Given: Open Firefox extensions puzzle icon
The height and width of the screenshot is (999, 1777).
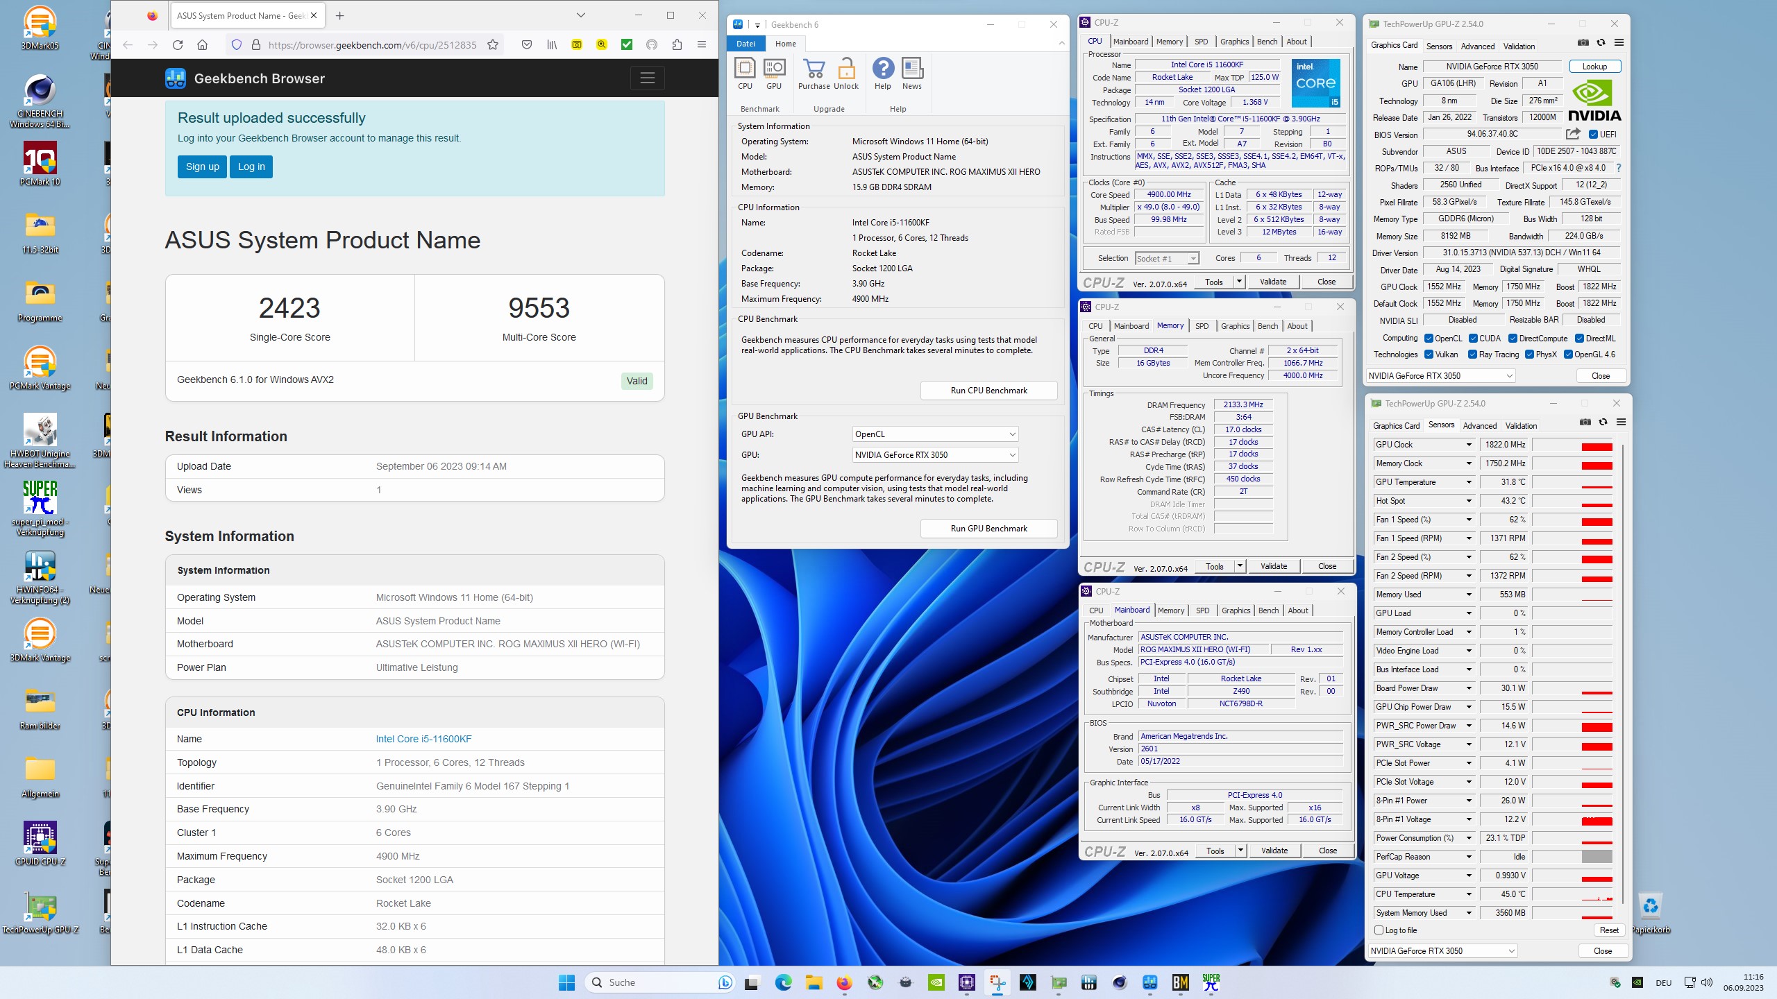Looking at the screenshot, I should click(x=677, y=45).
